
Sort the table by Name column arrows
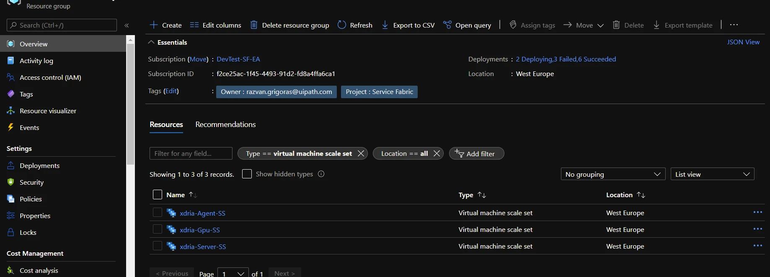[x=193, y=195]
